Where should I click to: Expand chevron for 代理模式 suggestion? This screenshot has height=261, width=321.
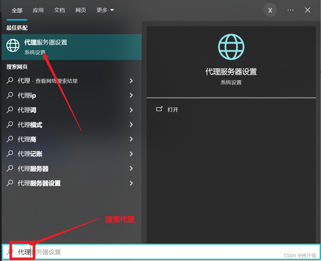pyautogui.click(x=131, y=125)
